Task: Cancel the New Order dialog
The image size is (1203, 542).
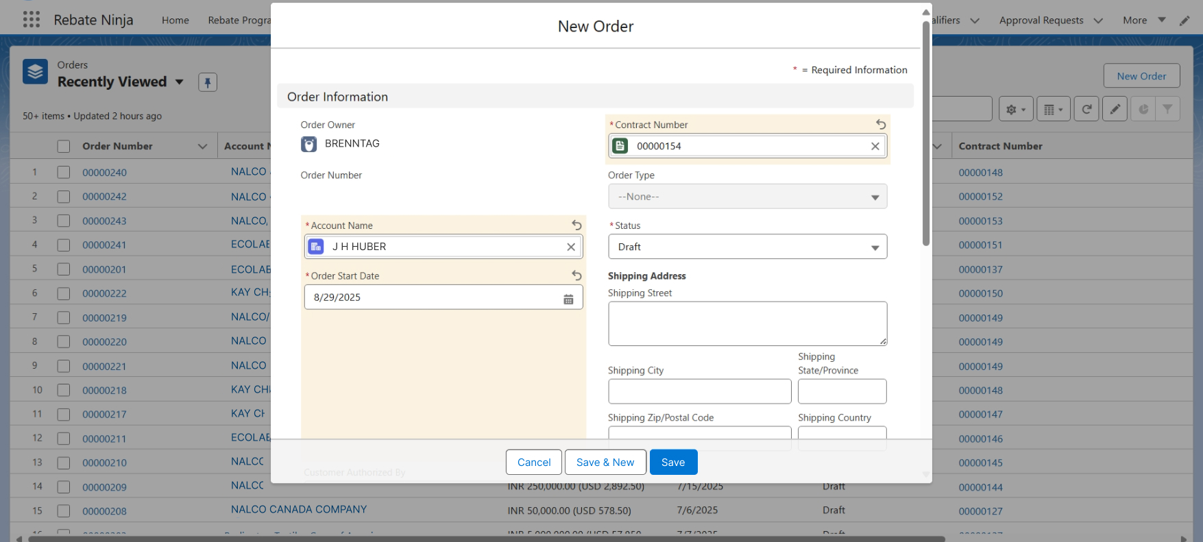Action: (533, 462)
